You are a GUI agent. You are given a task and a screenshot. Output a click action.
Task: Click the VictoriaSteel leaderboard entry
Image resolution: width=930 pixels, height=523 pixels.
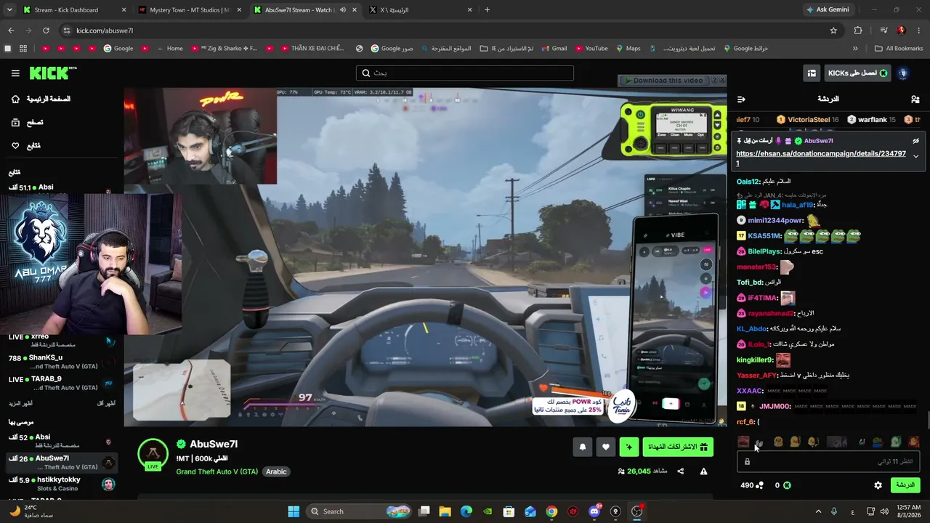click(807, 120)
